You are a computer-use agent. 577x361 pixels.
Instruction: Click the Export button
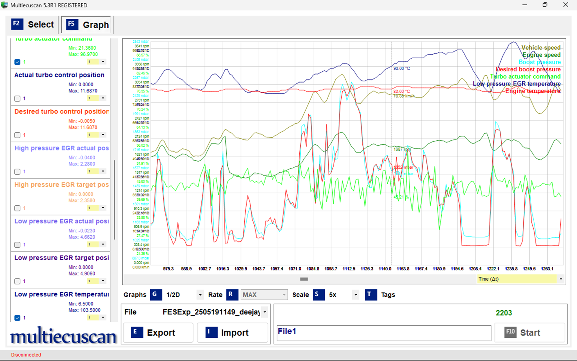click(x=158, y=332)
